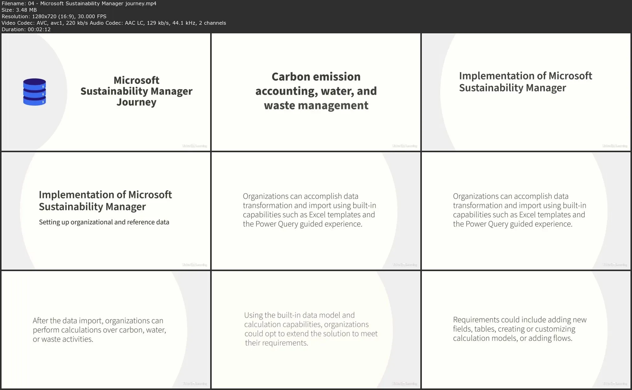This screenshot has width=632, height=390.
Task: Select the "After the data import" frame
Action: click(x=106, y=330)
